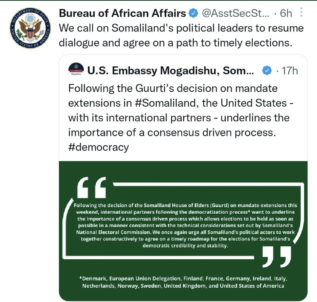Click the eagle emblem in the State Department seal
Viewport: 317px width, 302px height.
coord(30,28)
